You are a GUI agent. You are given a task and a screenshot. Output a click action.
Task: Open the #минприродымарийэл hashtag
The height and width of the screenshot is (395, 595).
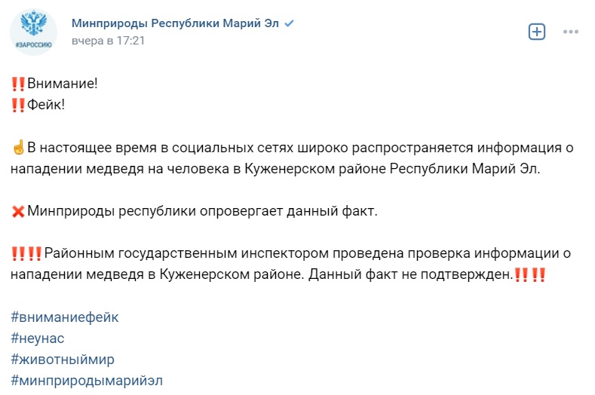(x=87, y=381)
